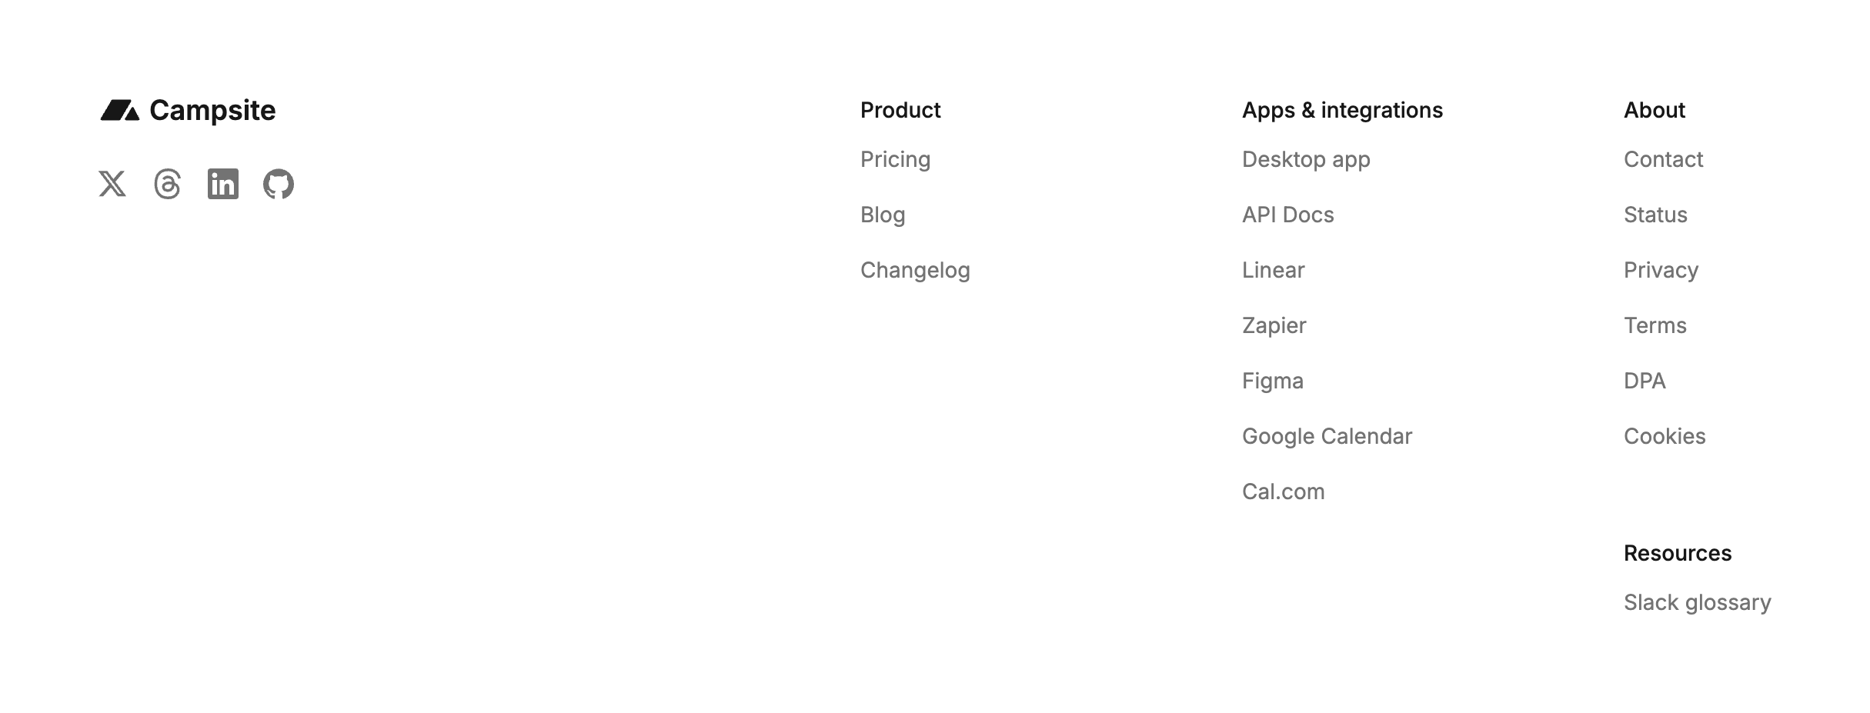Go to the Blog page

pos(883,215)
